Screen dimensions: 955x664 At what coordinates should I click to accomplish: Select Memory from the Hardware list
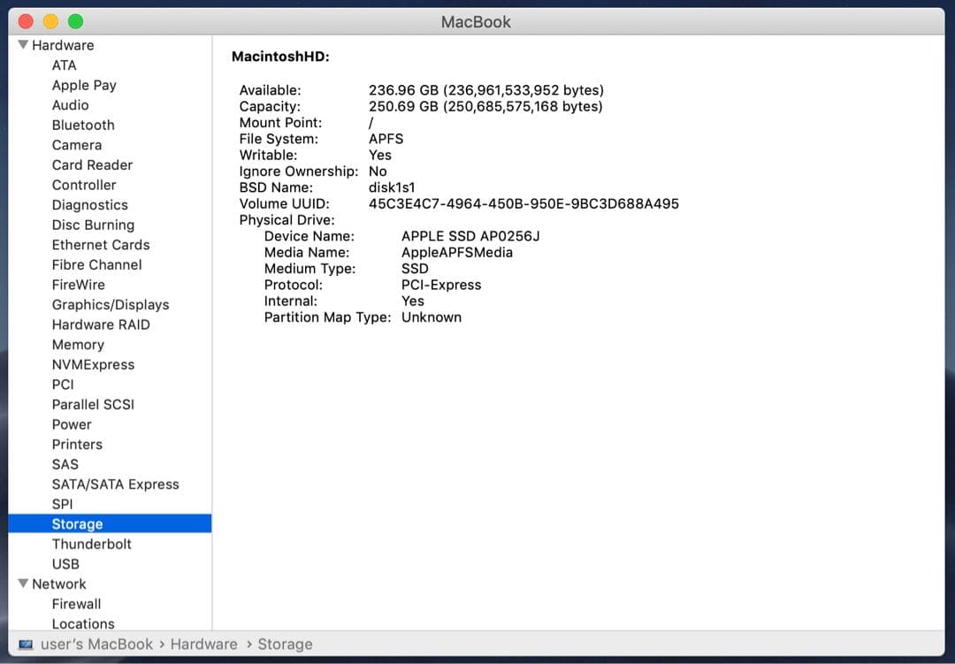pyautogui.click(x=78, y=344)
